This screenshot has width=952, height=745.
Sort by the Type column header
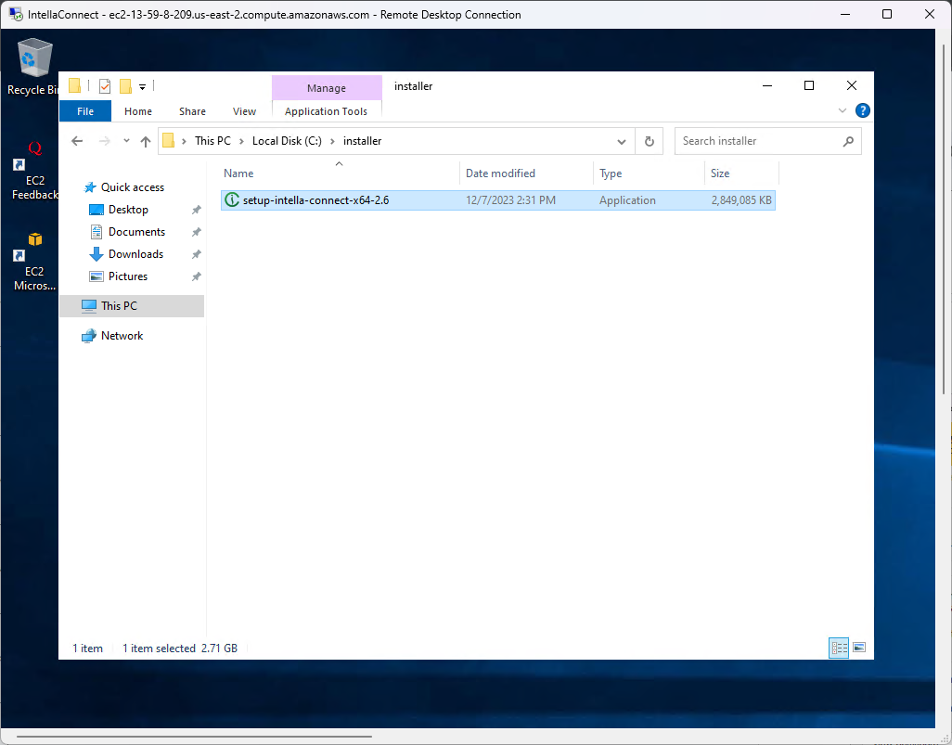tap(649, 173)
